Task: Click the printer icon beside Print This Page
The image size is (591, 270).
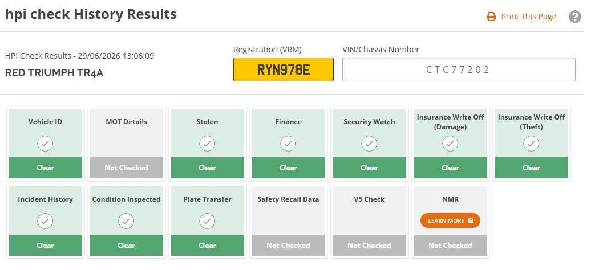Action: click(x=491, y=17)
